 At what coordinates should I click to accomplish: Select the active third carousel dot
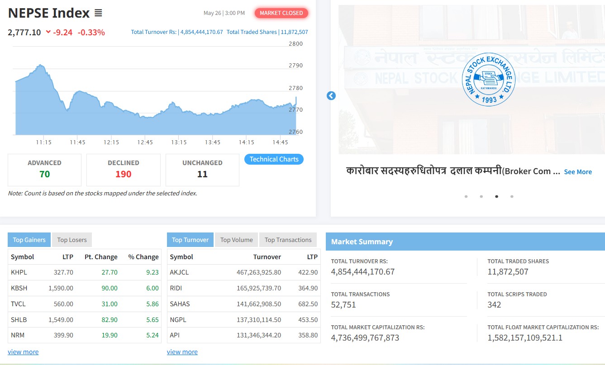click(x=497, y=196)
